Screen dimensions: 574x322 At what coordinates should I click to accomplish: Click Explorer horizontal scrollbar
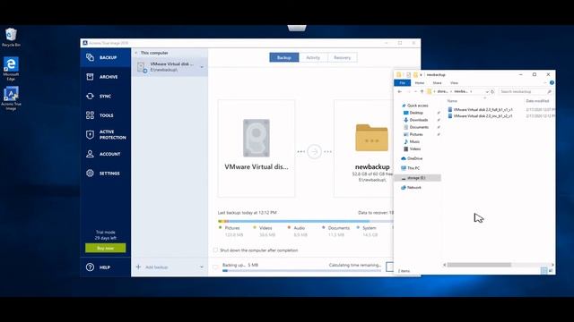point(479,265)
